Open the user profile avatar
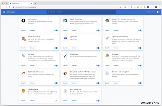 pyautogui.click(x=156, y=7)
